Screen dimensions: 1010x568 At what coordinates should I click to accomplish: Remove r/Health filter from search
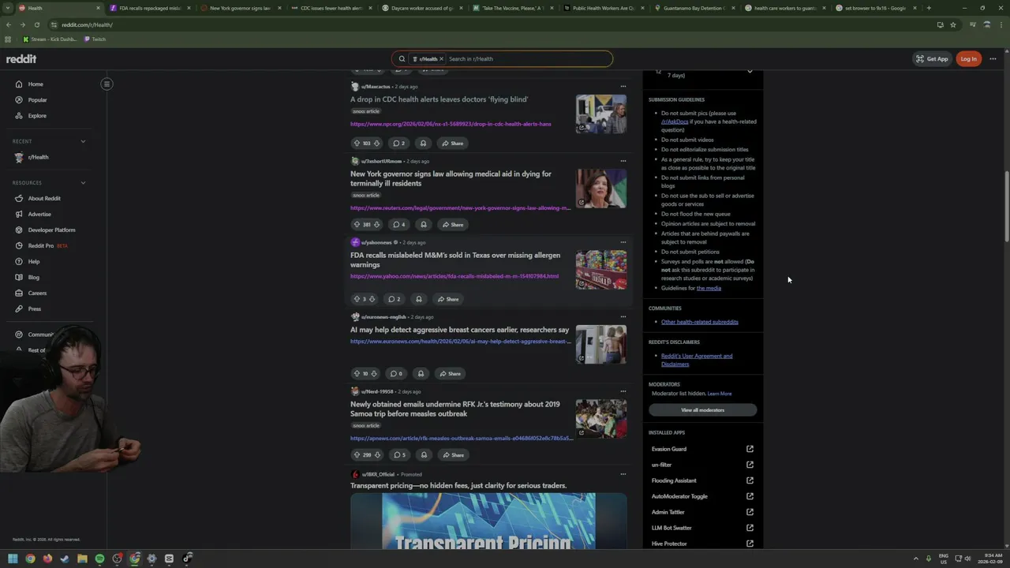(441, 58)
